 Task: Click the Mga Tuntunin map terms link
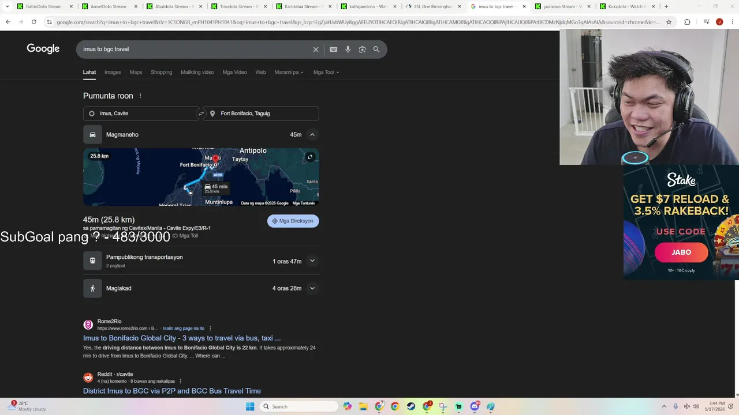coord(304,203)
